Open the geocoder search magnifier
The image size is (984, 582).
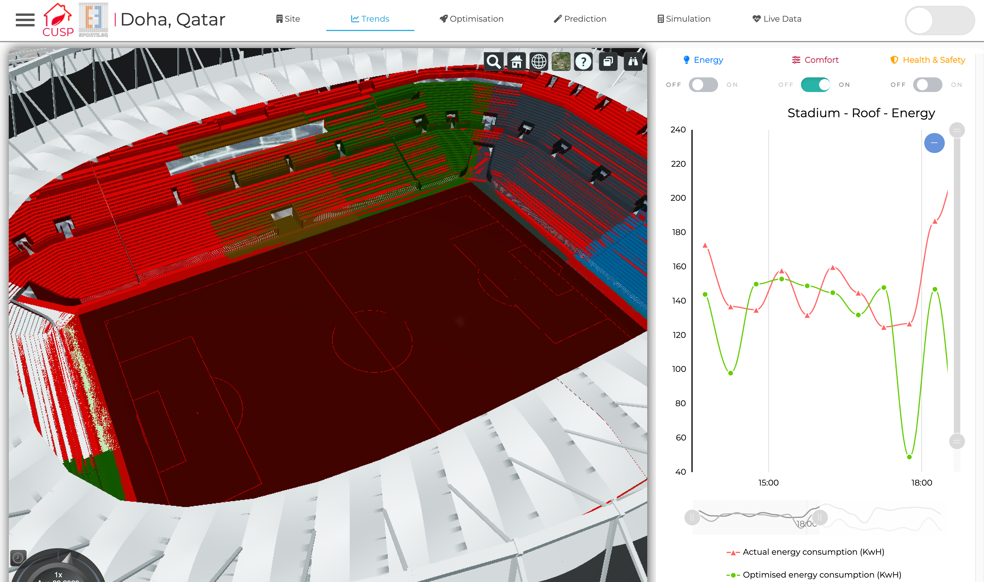tap(493, 62)
